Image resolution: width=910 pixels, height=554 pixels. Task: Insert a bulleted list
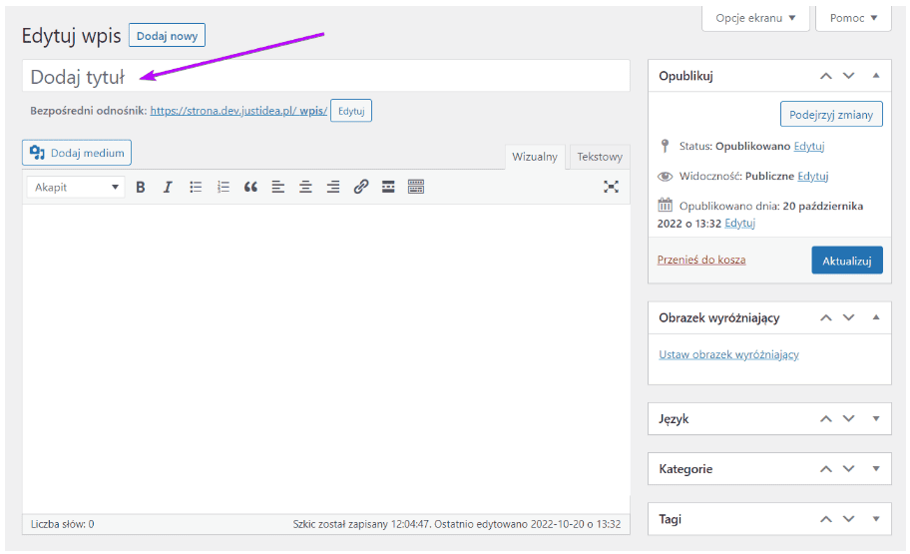tap(196, 187)
